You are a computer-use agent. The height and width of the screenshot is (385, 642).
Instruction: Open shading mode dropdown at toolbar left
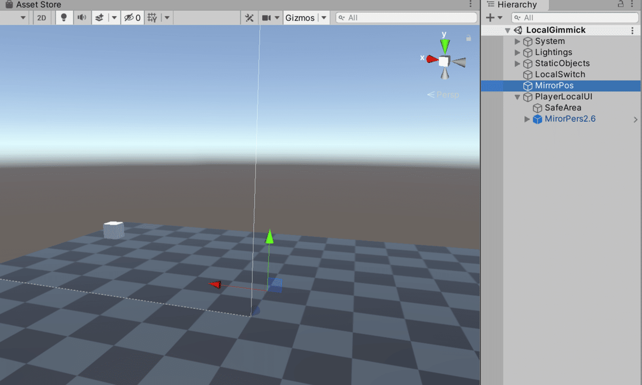point(23,18)
